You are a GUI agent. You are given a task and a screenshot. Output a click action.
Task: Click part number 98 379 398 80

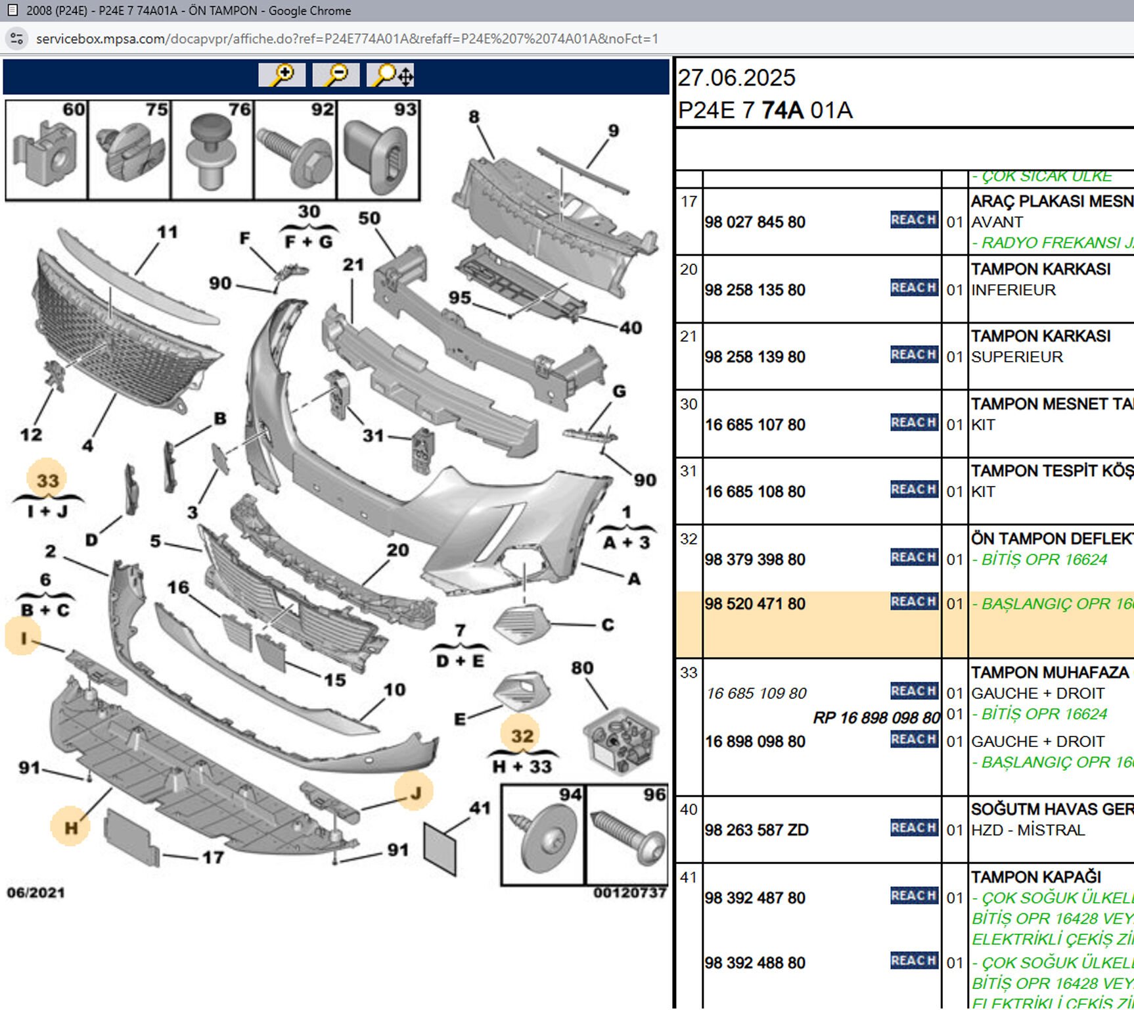[x=755, y=560]
